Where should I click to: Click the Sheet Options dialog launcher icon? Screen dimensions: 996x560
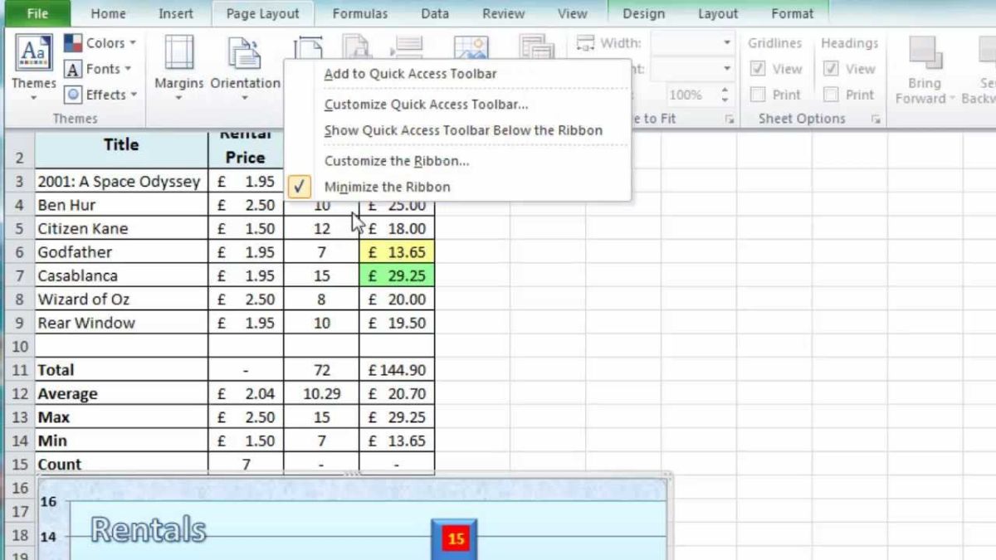pyautogui.click(x=876, y=119)
